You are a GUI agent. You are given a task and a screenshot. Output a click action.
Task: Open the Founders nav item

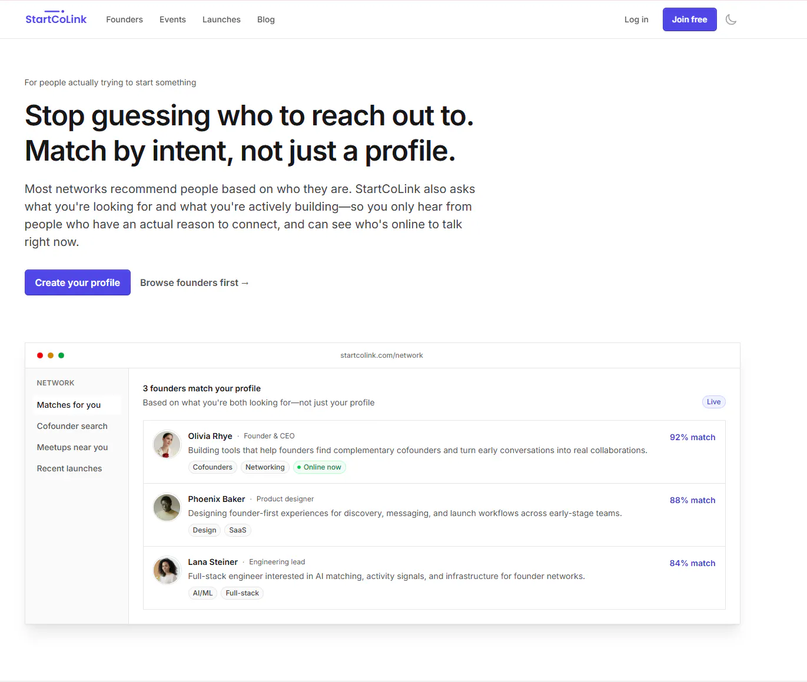(124, 19)
